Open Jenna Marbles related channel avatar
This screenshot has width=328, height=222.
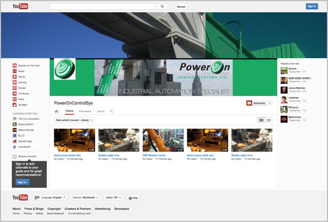pyautogui.click(x=284, y=90)
